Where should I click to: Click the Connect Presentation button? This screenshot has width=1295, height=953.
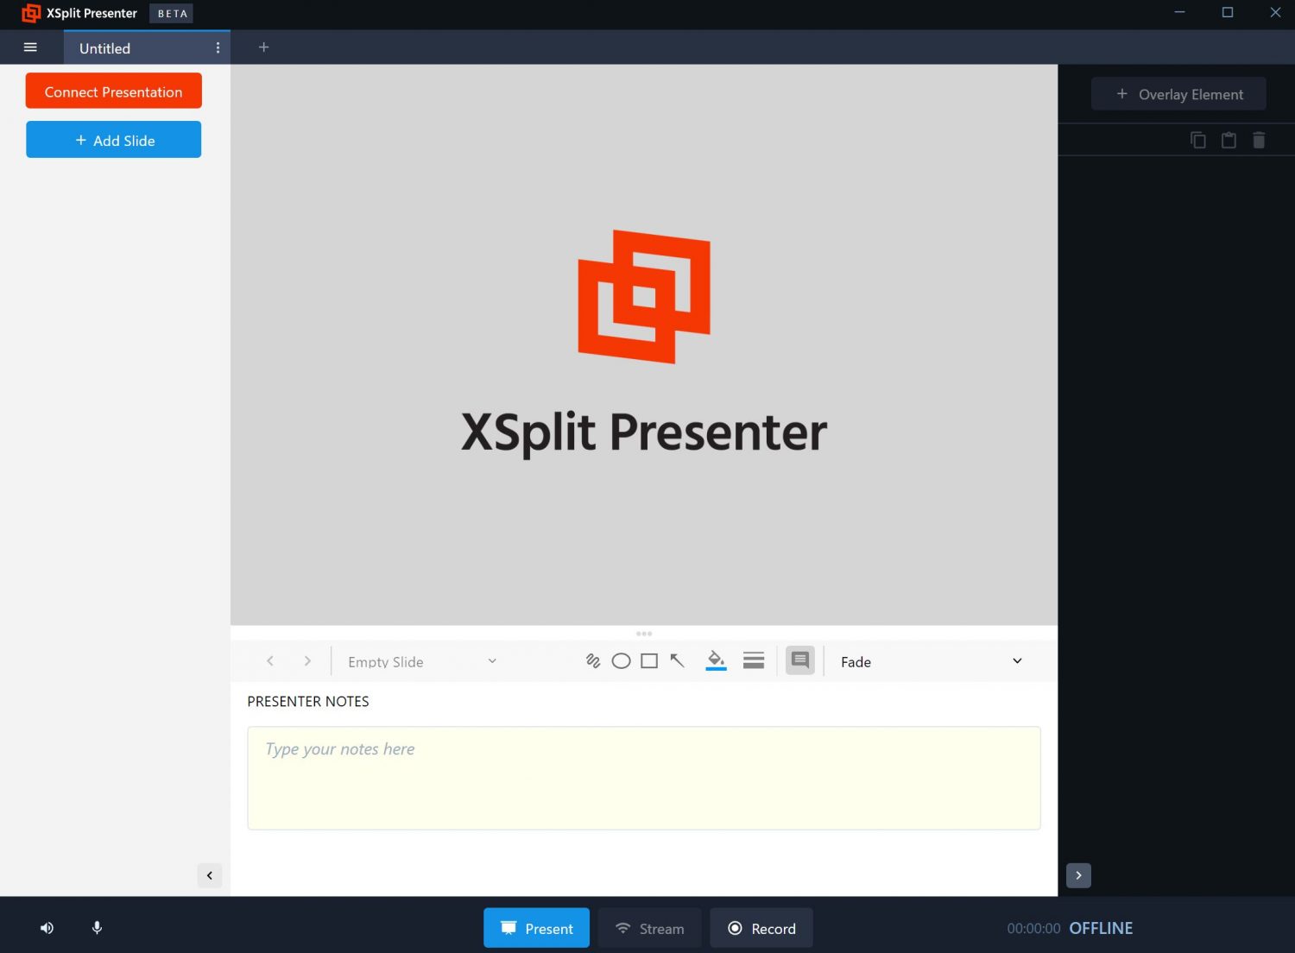[x=114, y=92]
